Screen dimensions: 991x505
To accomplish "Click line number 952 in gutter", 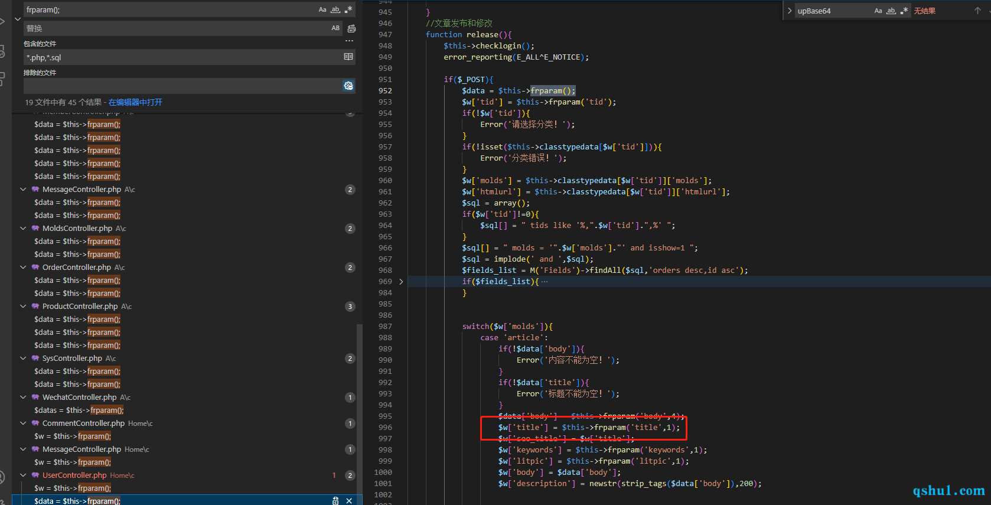I will tap(385, 91).
